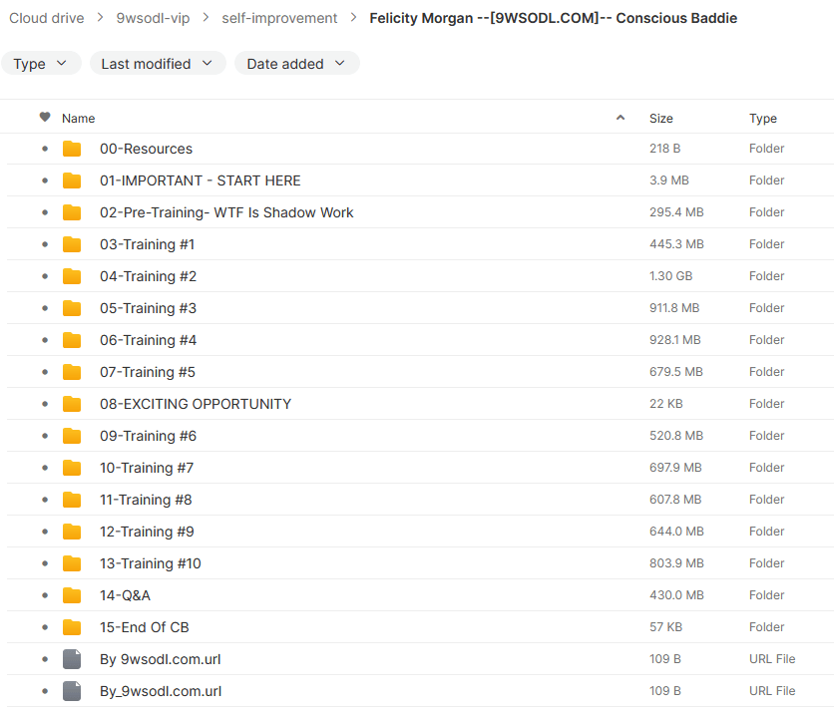Sort by the Size column header
The image size is (834, 717).
pyautogui.click(x=660, y=118)
